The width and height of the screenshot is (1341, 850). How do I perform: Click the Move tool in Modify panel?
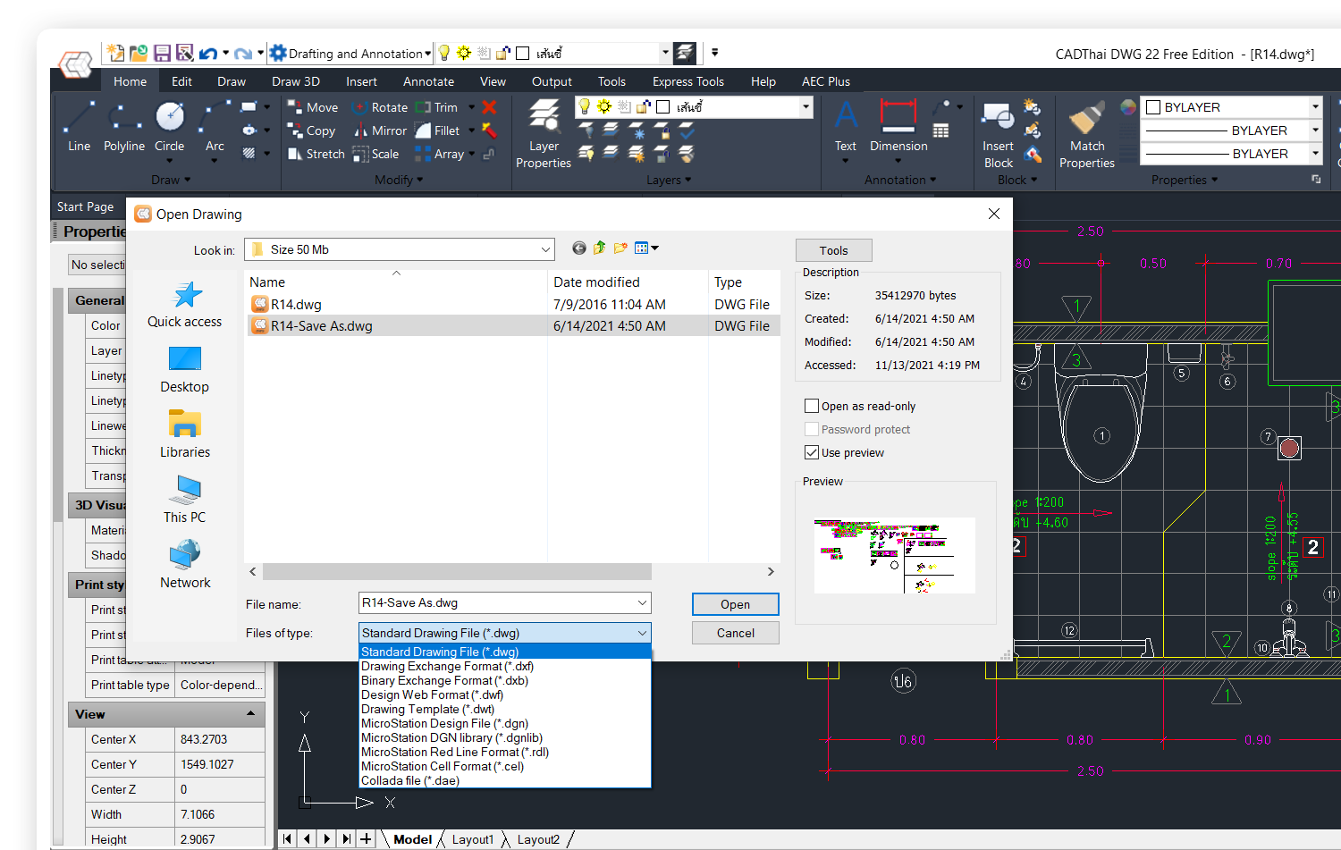point(312,107)
